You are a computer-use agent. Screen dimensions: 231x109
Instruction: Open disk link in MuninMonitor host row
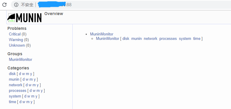click(126, 39)
